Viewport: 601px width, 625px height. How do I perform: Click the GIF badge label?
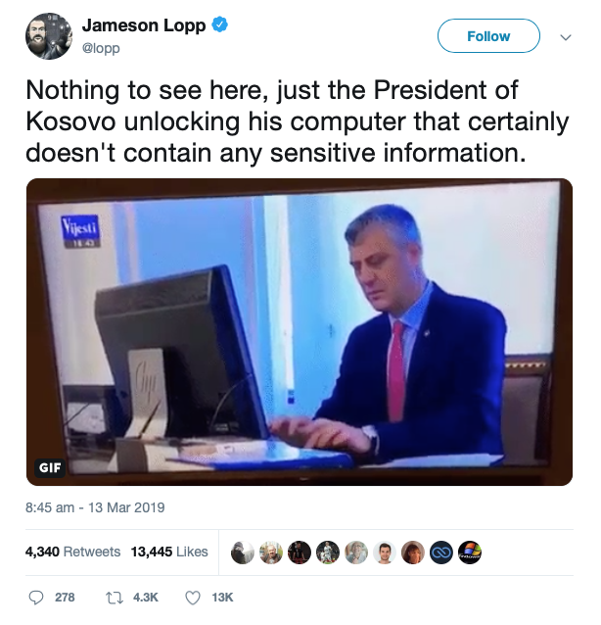[x=50, y=467]
